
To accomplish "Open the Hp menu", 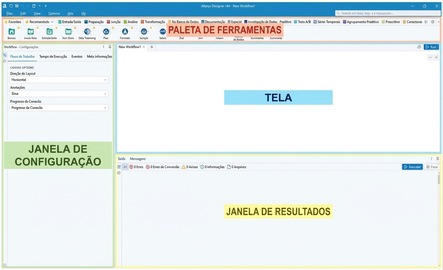I will click(x=83, y=13).
